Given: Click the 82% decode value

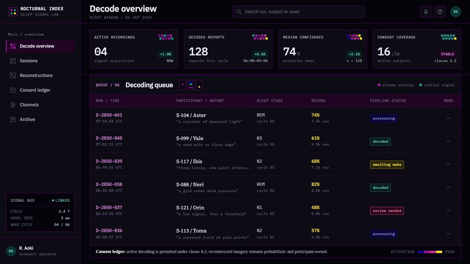Looking at the screenshot, I should (315, 184).
